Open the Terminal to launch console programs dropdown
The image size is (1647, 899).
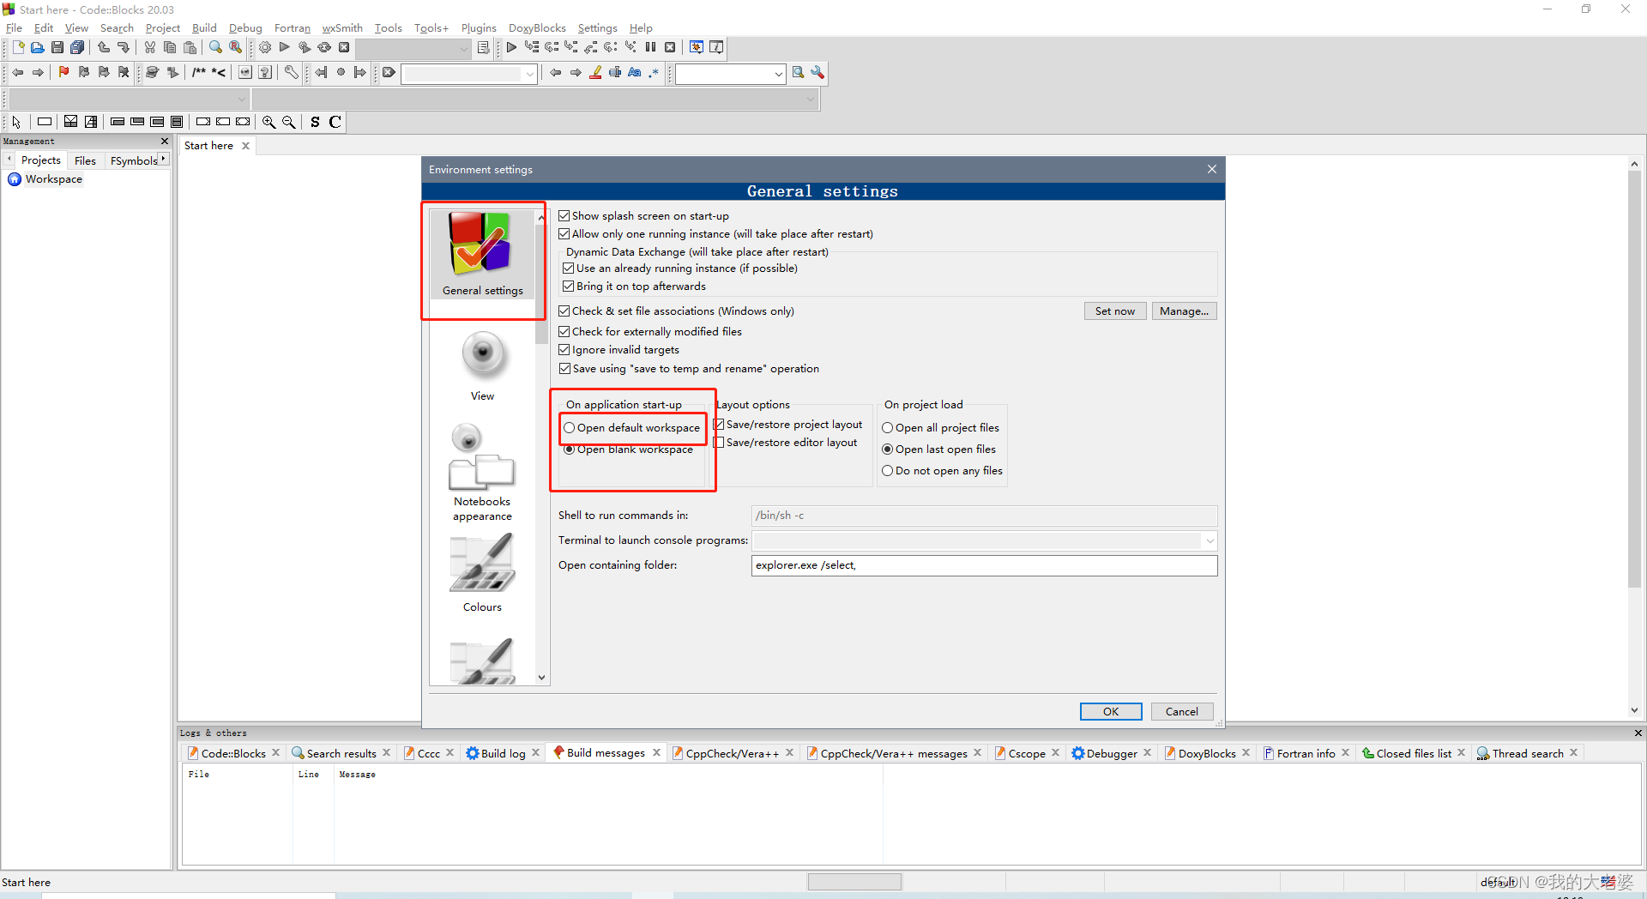tap(1210, 540)
